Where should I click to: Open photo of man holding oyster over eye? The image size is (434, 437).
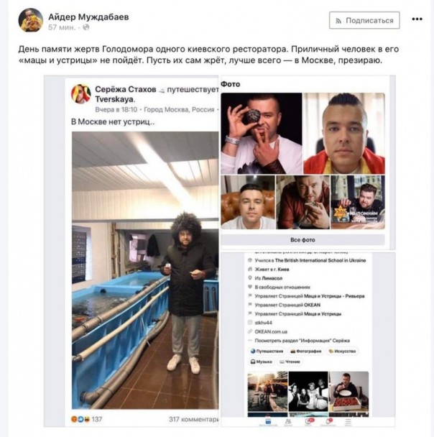pyautogui.click(x=262, y=133)
